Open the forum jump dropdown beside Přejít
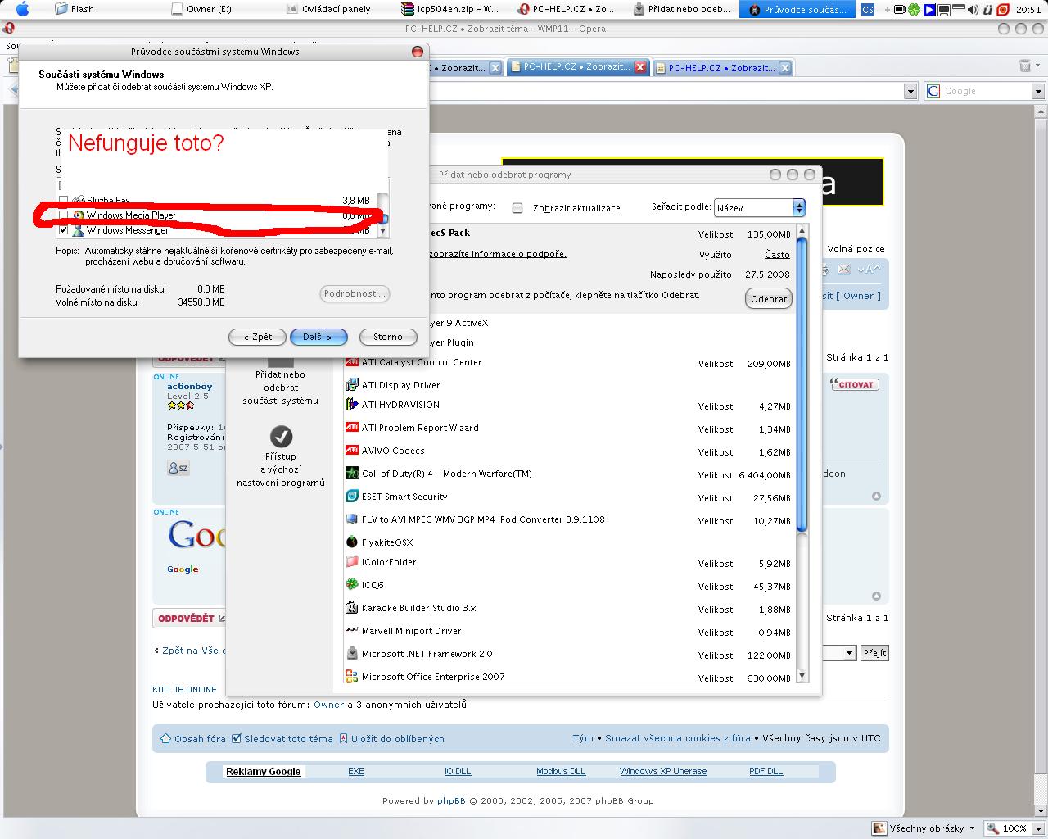Image resolution: width=1048 pixels, height=839 pixels. tap(849, 653)
